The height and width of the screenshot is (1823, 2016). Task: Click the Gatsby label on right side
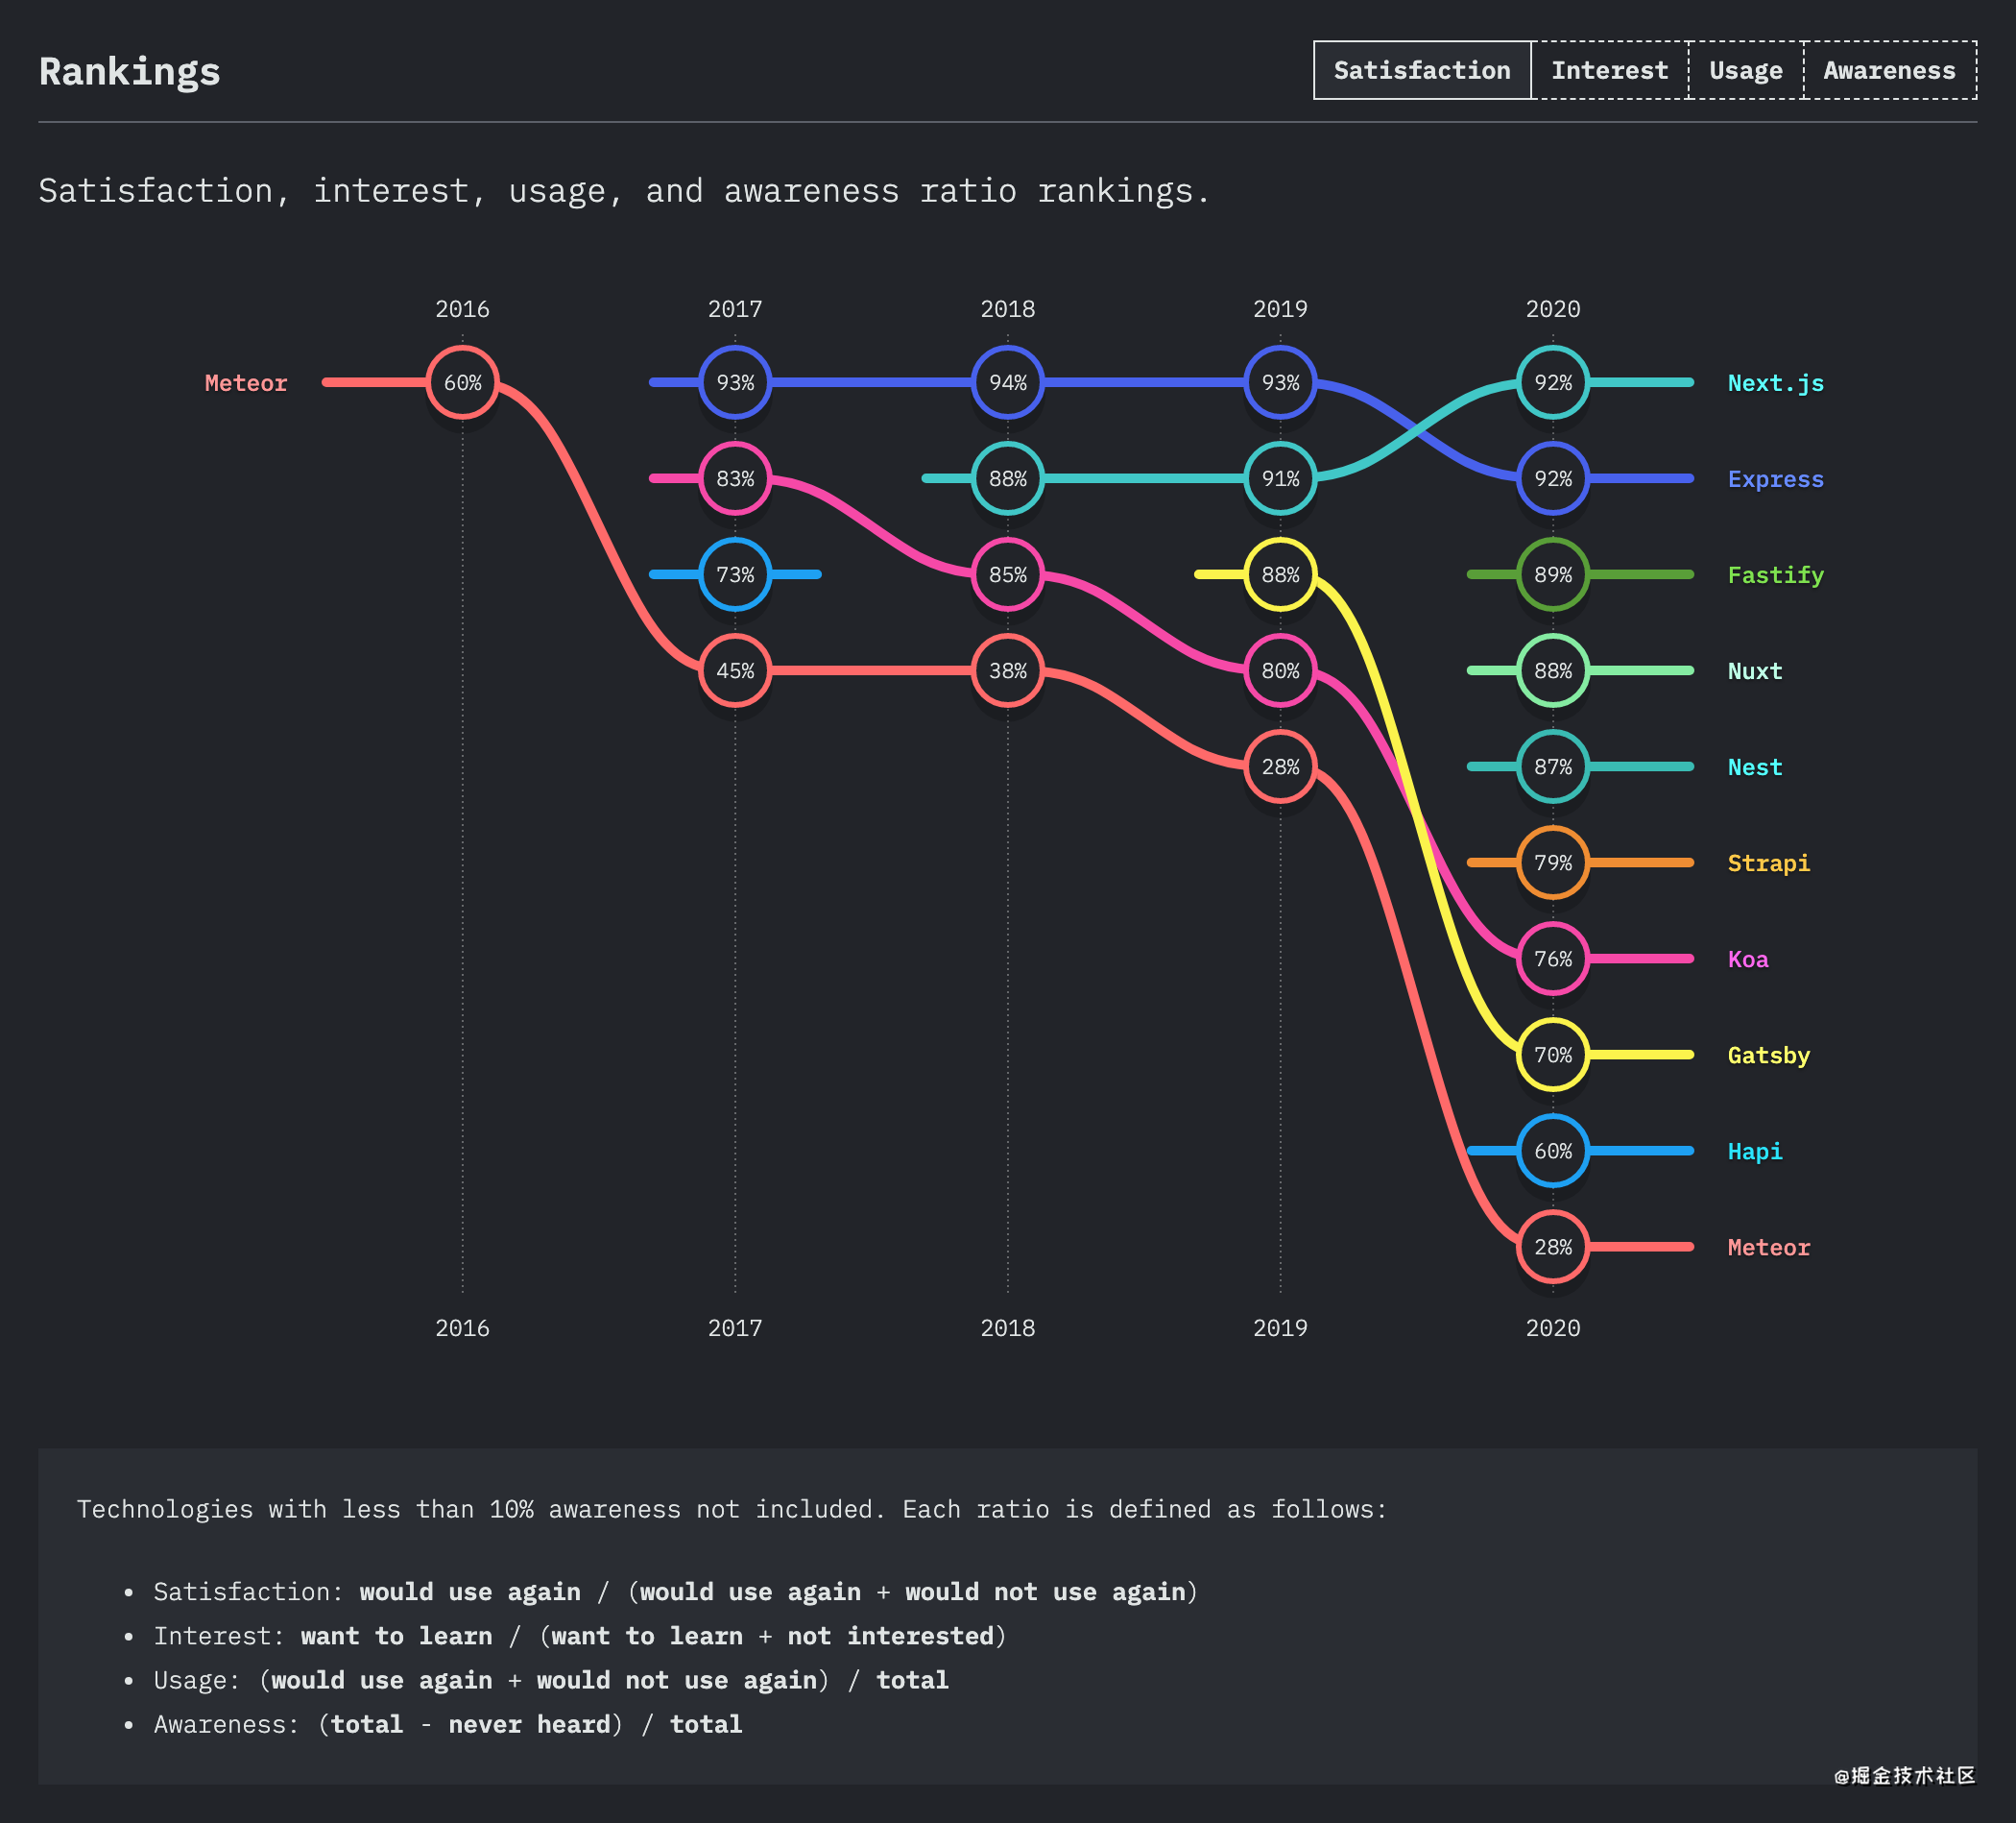pyautogui.click(x=1768, y=1056)
